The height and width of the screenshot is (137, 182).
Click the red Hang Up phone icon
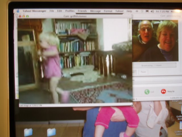click(x=164, y=91)
